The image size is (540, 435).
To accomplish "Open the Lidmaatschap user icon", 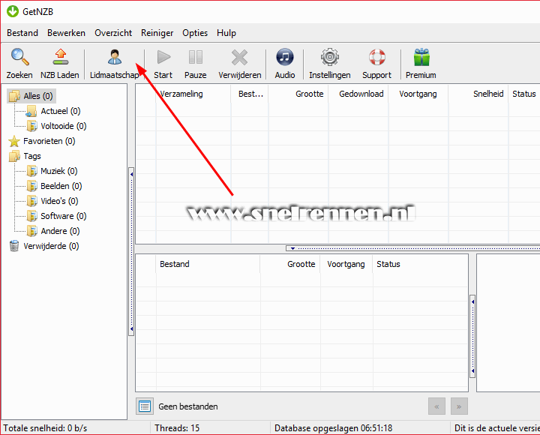I will coord(114,57).
